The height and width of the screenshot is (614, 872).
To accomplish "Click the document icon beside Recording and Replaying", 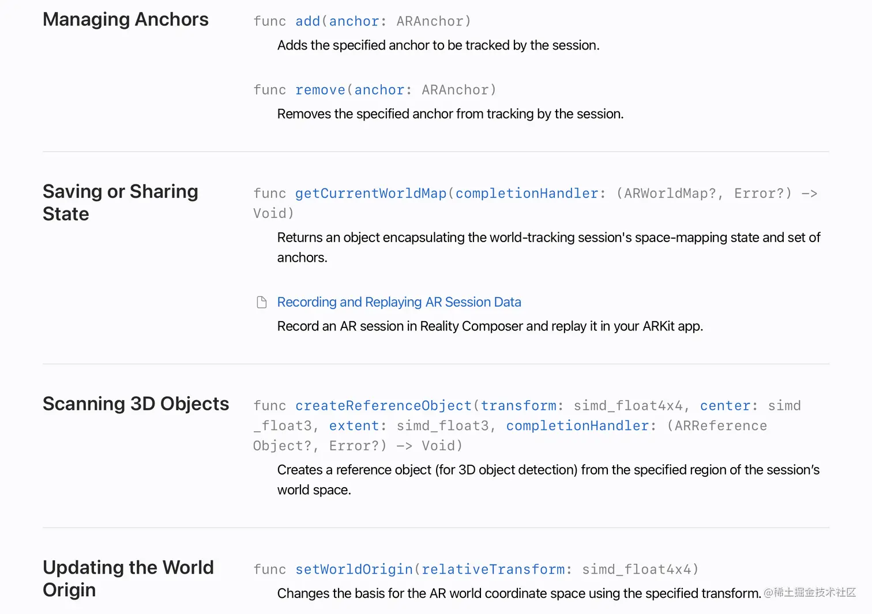I will pos(261,302).
